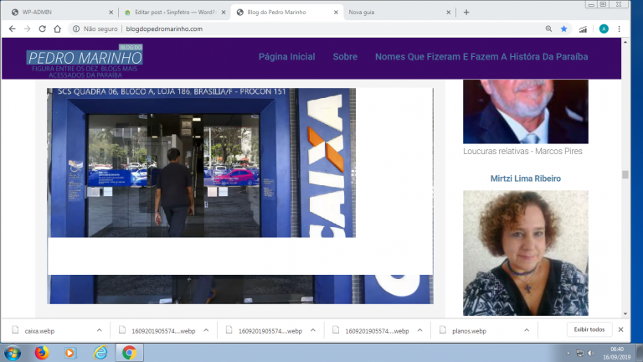Switch to the WP-ADMIN tab

(x=61, y=13)
